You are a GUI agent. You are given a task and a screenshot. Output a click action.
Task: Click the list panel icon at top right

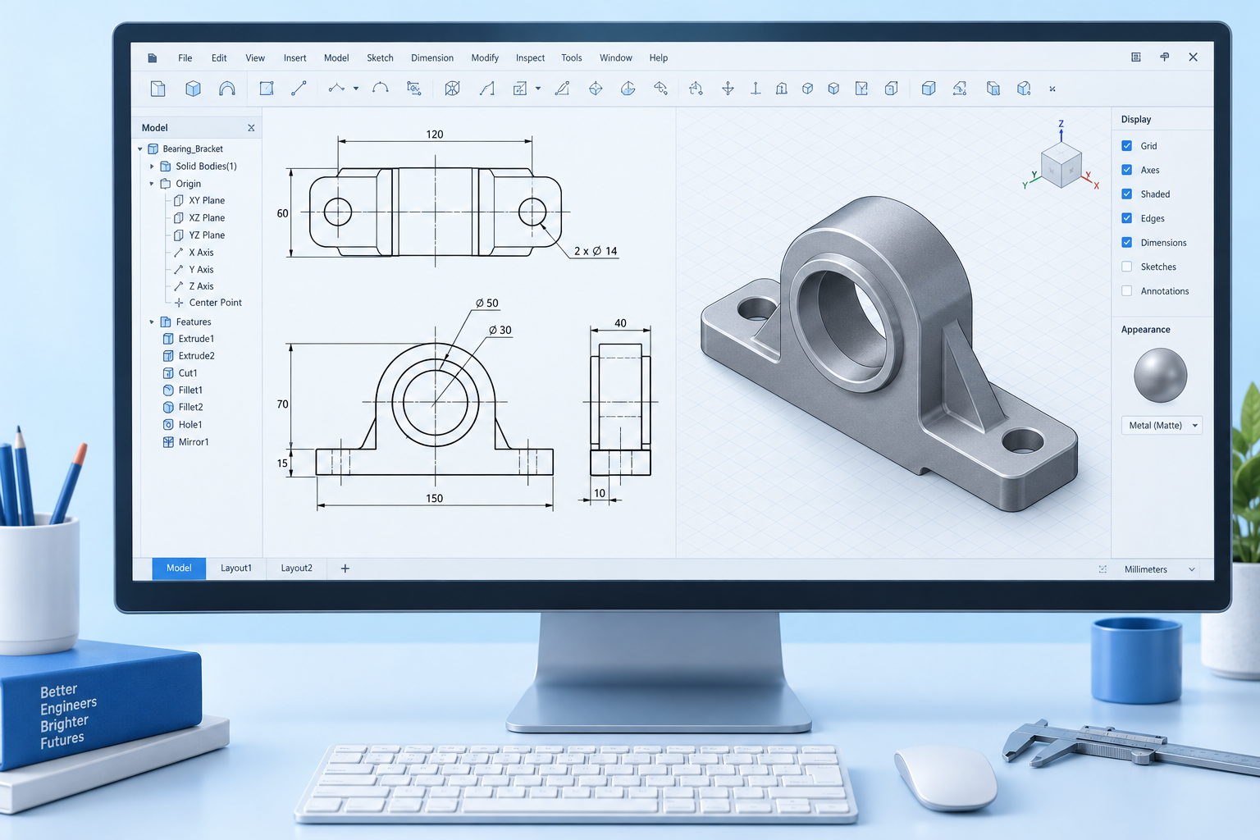1136,57
